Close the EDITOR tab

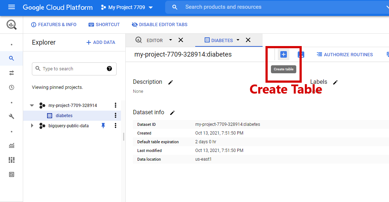(181, 40)
